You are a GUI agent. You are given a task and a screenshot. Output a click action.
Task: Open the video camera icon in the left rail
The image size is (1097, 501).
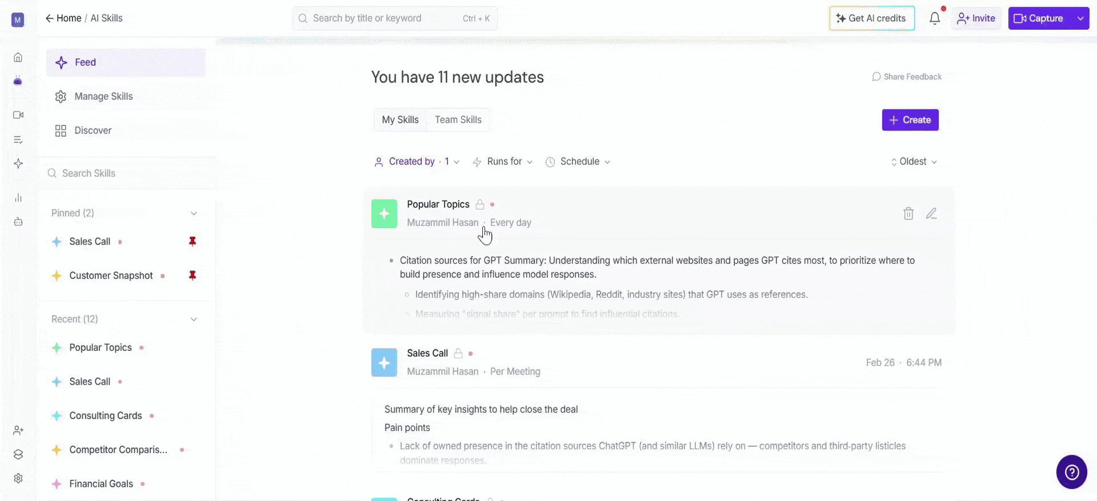18,115
